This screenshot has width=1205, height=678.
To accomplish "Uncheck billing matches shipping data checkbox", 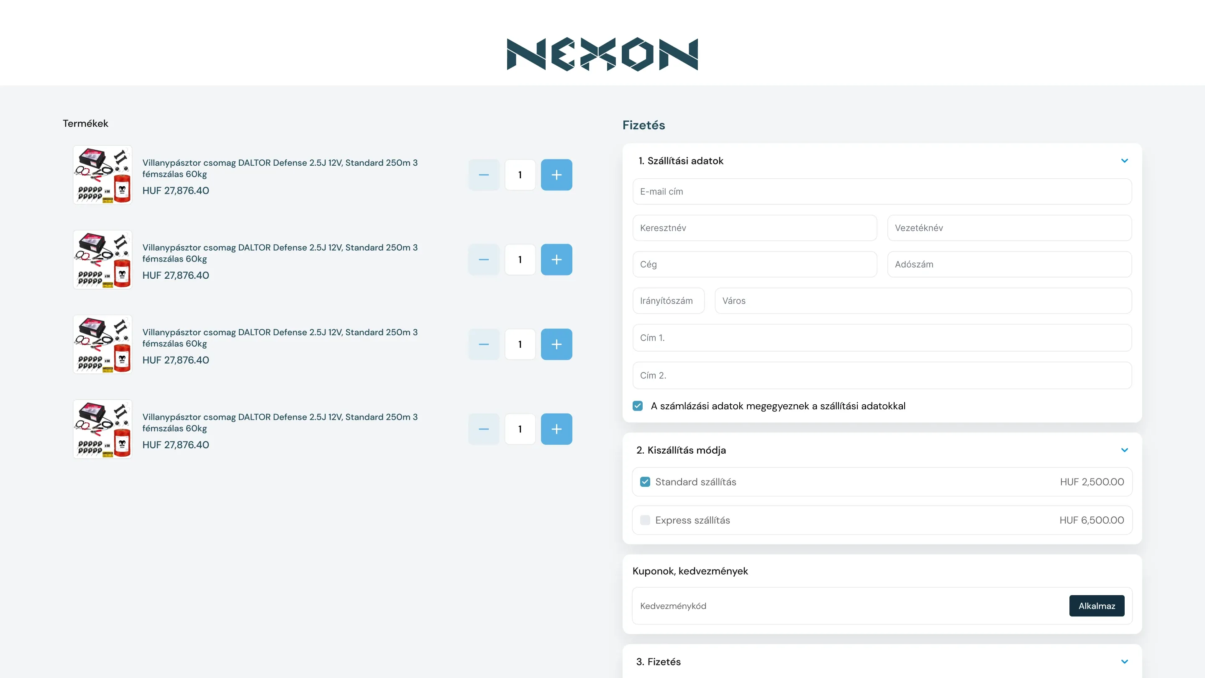I will coord(638,406).
